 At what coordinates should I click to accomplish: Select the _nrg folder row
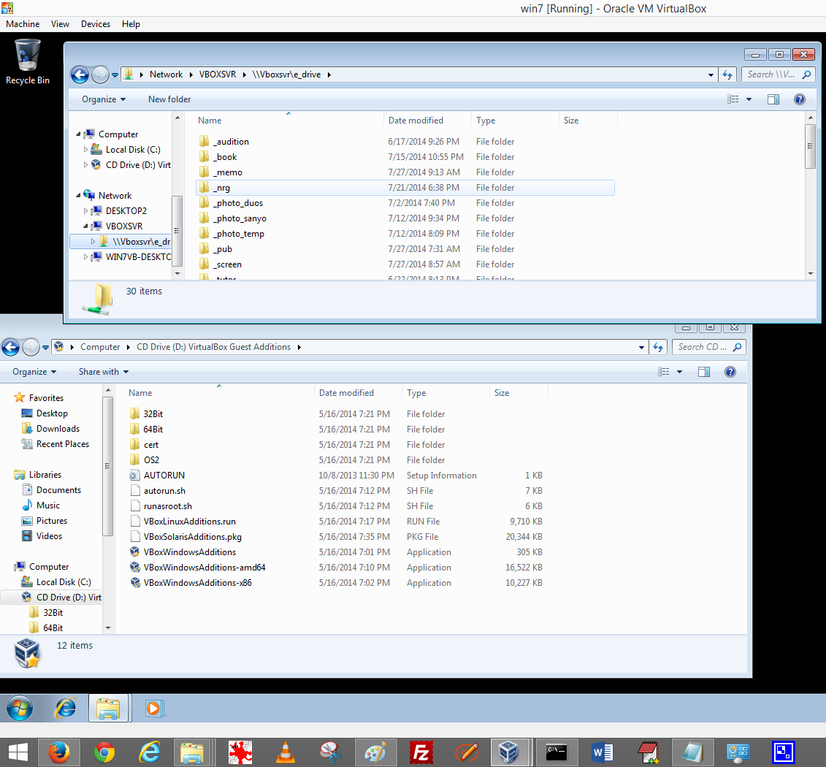pyautogui.click(x=405, y=188)
